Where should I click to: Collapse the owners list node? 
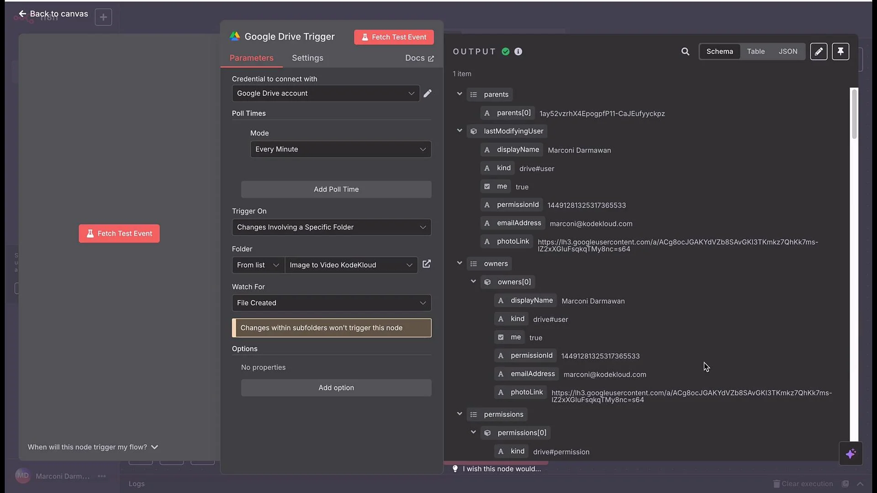pos(460,263)
